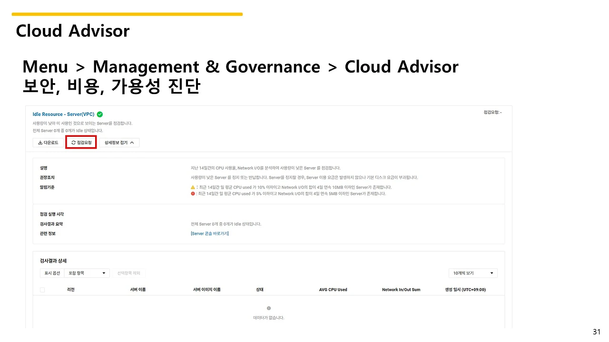
Task: Click the 점검요청: - status text
Action: click(x=492, y=113)
